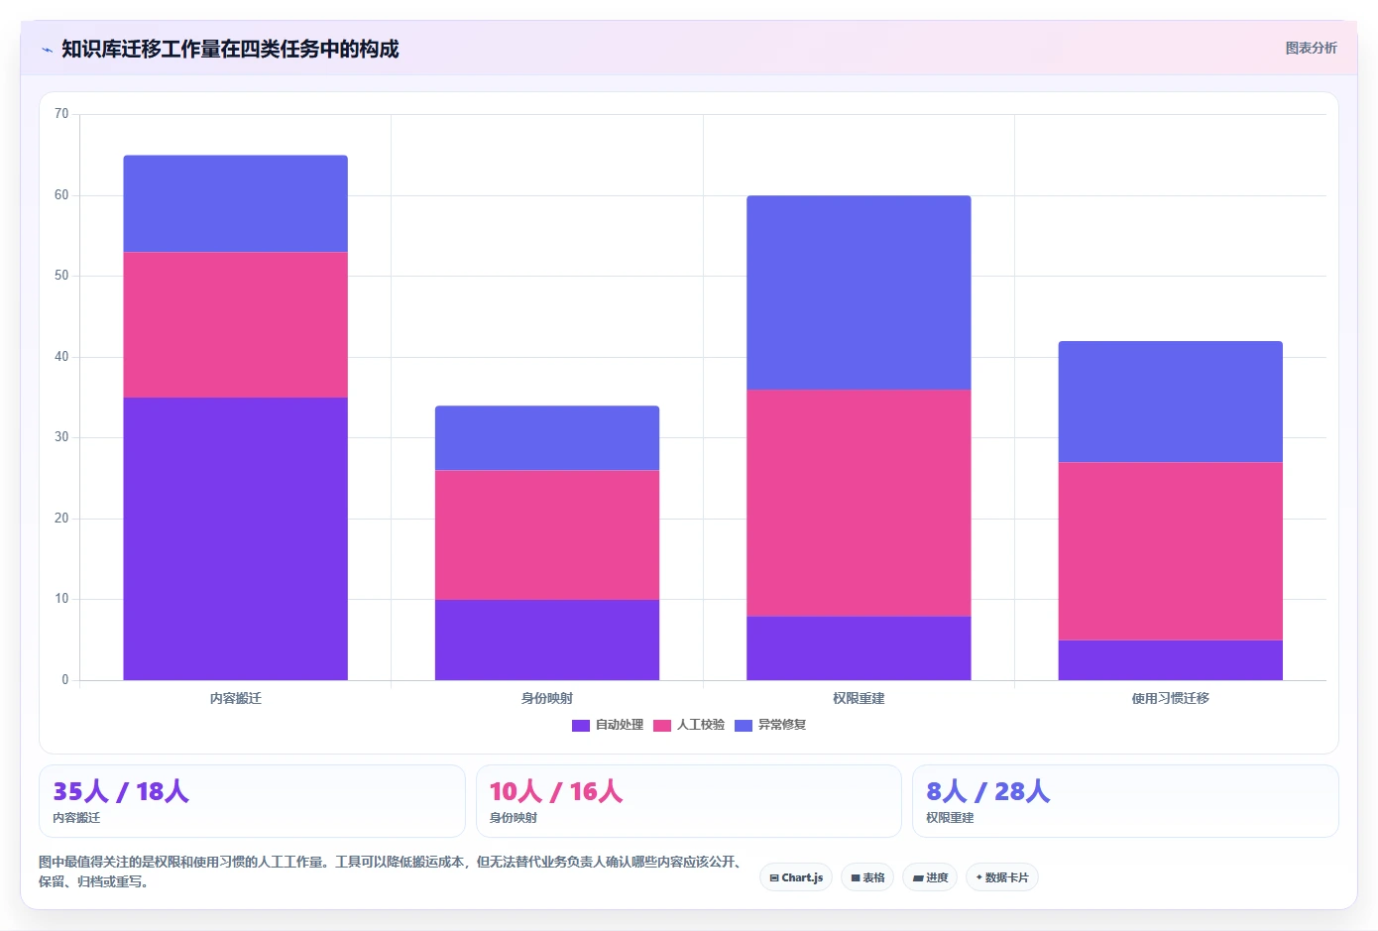The width and height of the screenshot is (1378, 931).
Task: Click the y-axis value 30
Action: click(x=61, y=437)
